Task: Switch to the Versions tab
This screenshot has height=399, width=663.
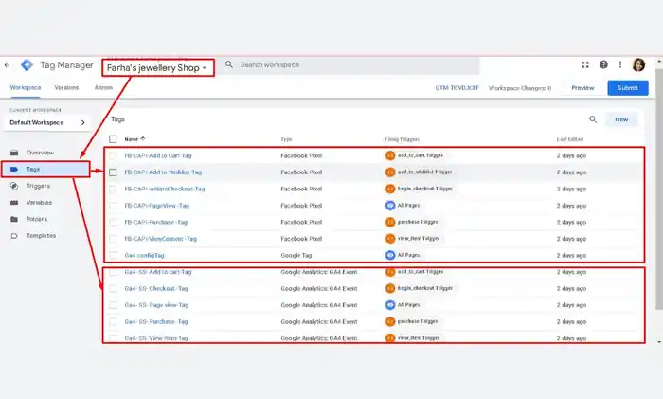Action: [x=66, y=87]
